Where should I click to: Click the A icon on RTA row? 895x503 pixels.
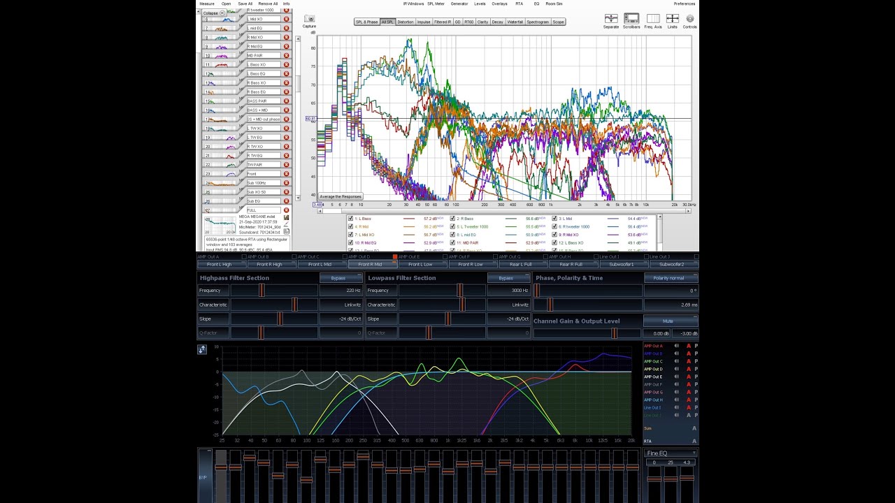pos(694,441)
